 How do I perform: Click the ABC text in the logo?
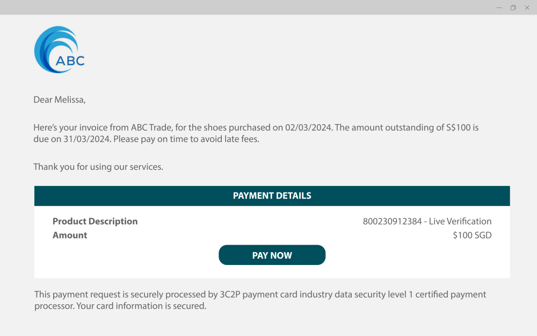click(70, 61)
